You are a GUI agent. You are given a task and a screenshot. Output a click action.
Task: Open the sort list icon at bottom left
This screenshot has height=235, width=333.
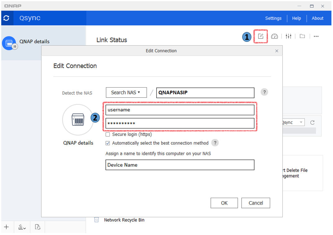coord(22,227)
